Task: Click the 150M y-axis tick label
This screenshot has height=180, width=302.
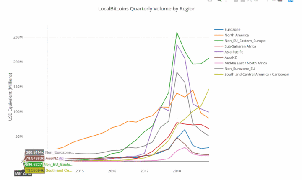Action: click(x=18, y=87)
